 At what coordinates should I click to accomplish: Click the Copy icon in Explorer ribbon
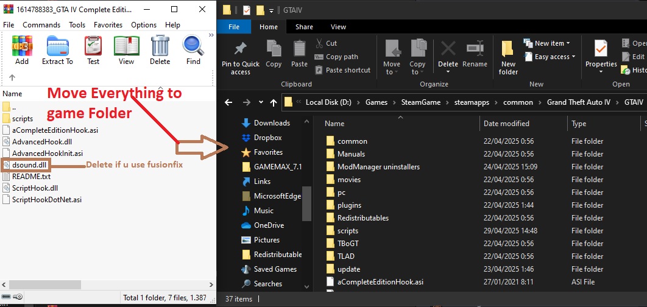pos(274,54)
